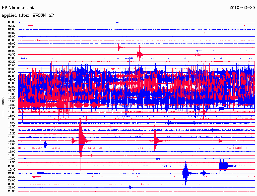This screenshot has height=196, width=257.
Task: Click the 19:30 time label
Action: 12,163
